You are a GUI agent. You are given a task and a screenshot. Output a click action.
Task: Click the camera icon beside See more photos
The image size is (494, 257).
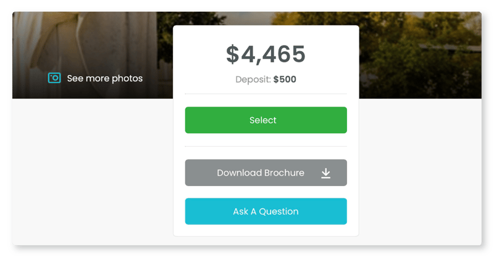54,78
